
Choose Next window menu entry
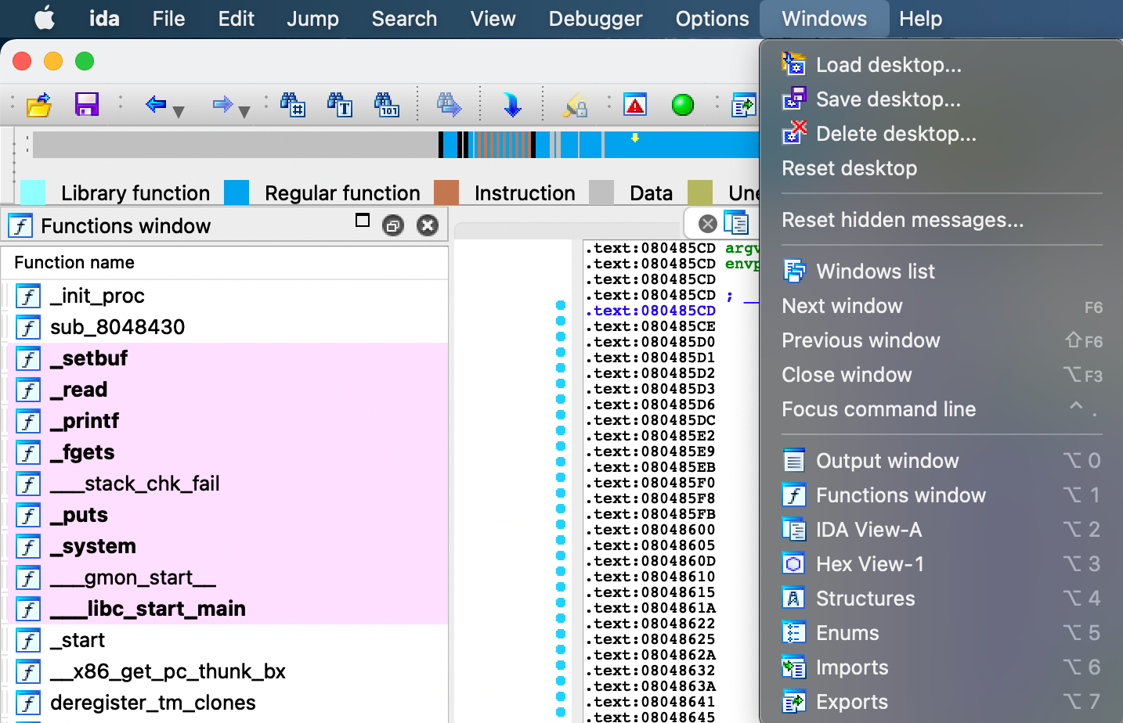point(942,306)
